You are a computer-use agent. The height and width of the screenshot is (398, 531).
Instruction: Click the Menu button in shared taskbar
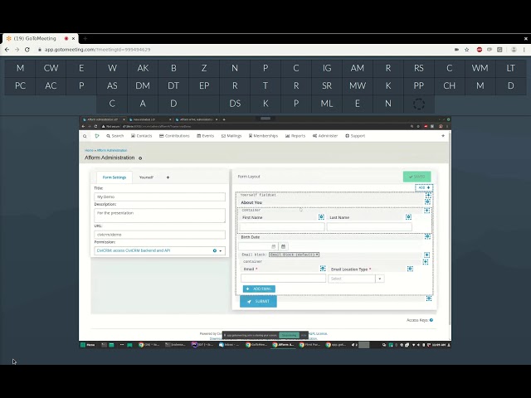pos(87,345)
